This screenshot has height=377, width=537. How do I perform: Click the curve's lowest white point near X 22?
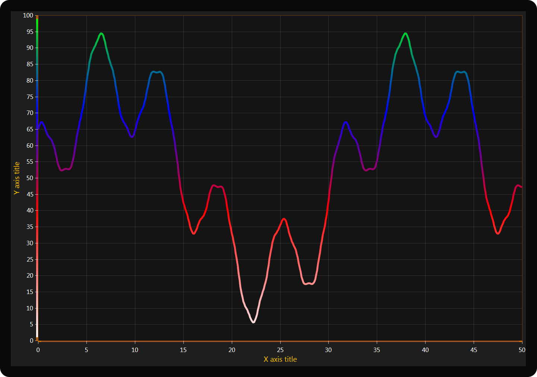(253, 322)
